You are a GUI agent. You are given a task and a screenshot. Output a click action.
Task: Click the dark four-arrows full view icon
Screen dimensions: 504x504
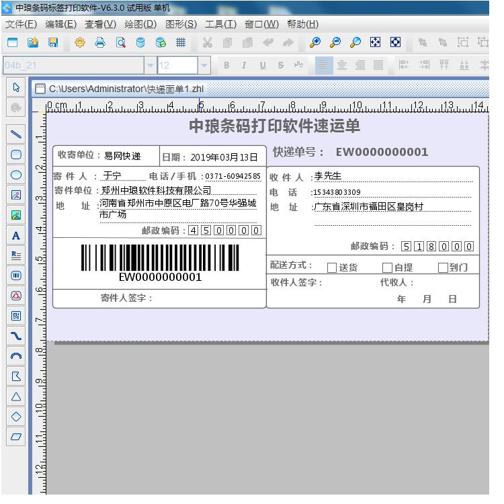[395, 42]
